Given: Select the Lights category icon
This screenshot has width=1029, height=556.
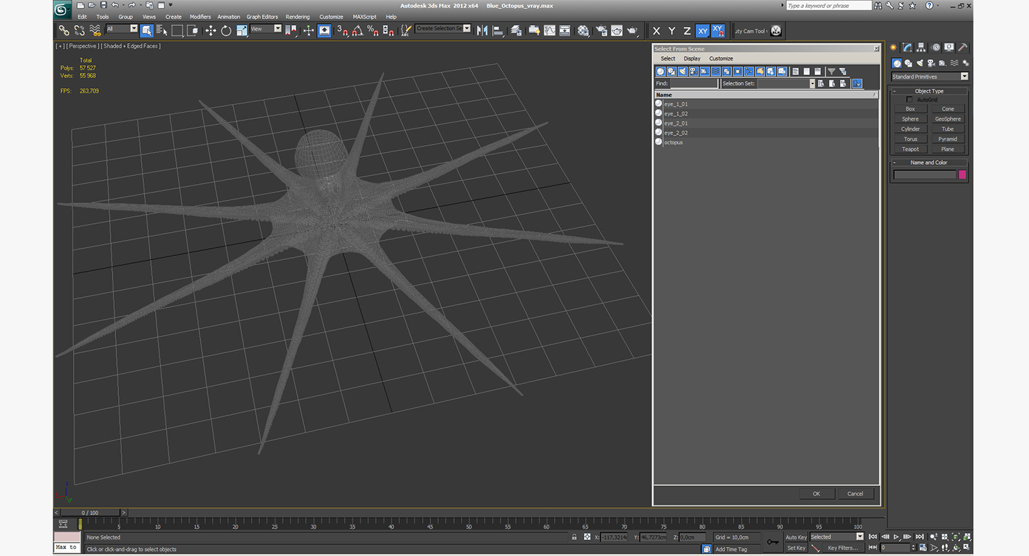Looking at the screenshot, I should (x=920, y=63).
